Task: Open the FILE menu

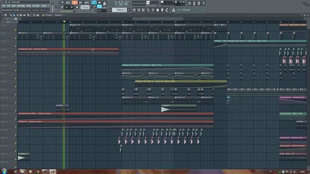Action: click(3, 6)
